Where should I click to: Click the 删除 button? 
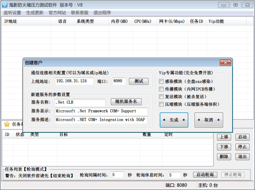coord(224,157)
